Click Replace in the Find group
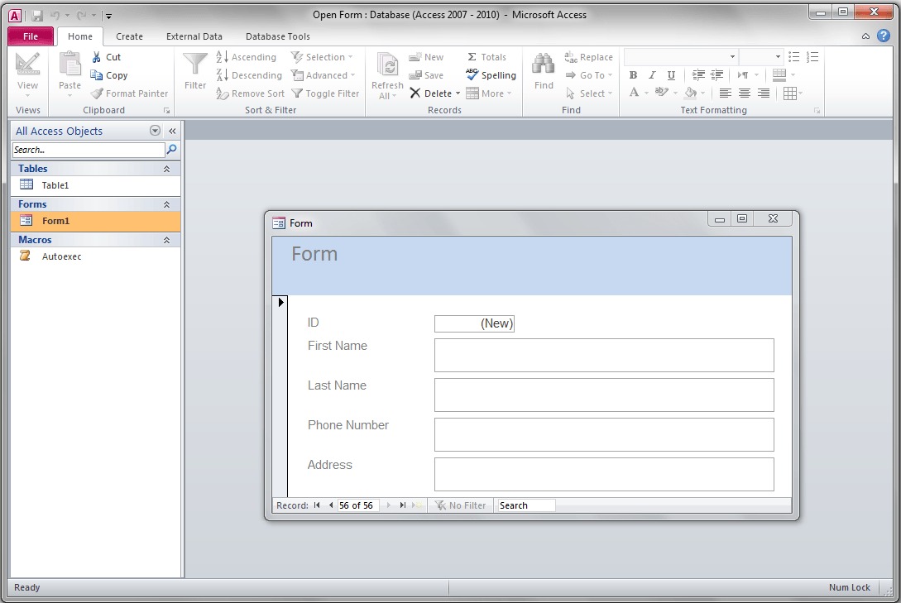Screen dimensions: 901x603 click(588, 57)
